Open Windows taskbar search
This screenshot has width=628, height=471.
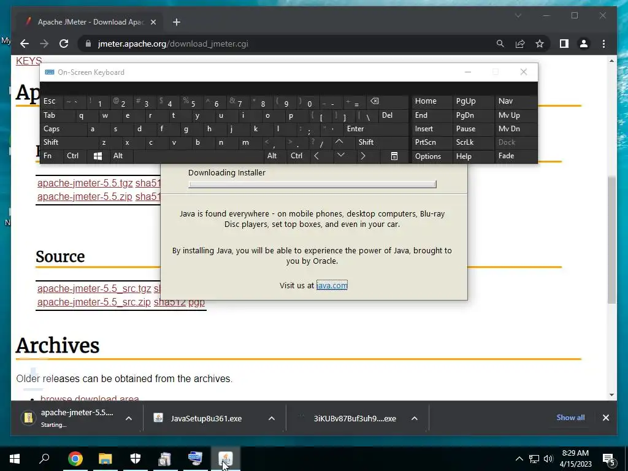44,459
